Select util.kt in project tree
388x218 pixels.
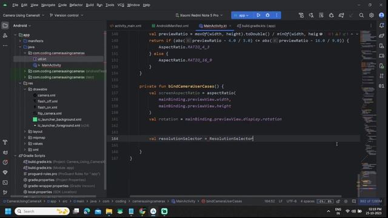coord(42,59)
